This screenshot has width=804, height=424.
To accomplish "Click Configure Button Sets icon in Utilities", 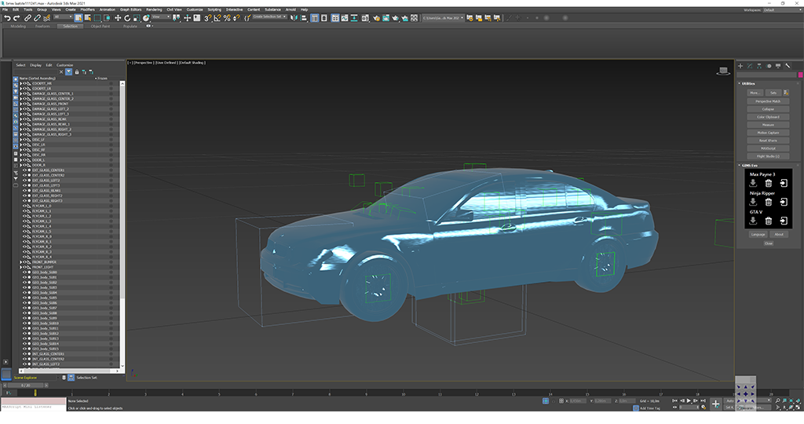I will pyautogui.click(x=786, y=93).
